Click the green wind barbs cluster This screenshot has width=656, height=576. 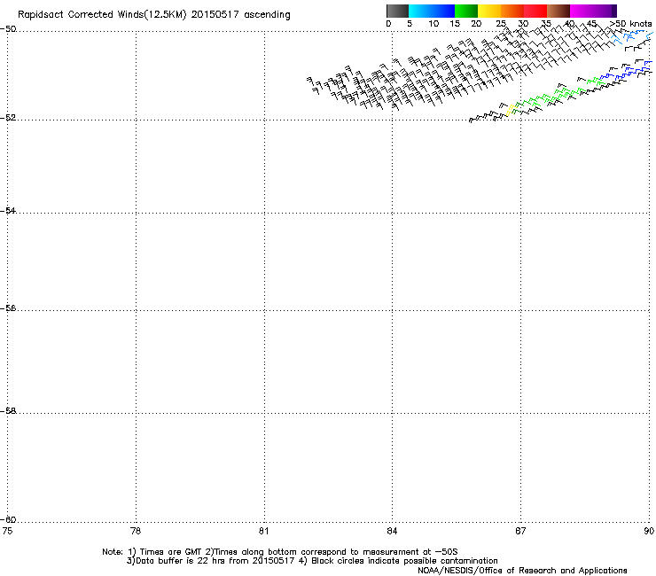(558, 94)
